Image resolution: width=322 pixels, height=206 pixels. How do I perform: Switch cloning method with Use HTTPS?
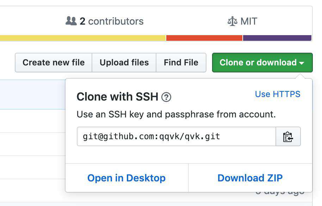(x=278, y=94)
